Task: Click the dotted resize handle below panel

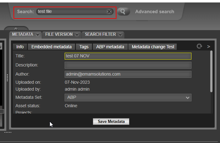Action: tap(8, 132)
